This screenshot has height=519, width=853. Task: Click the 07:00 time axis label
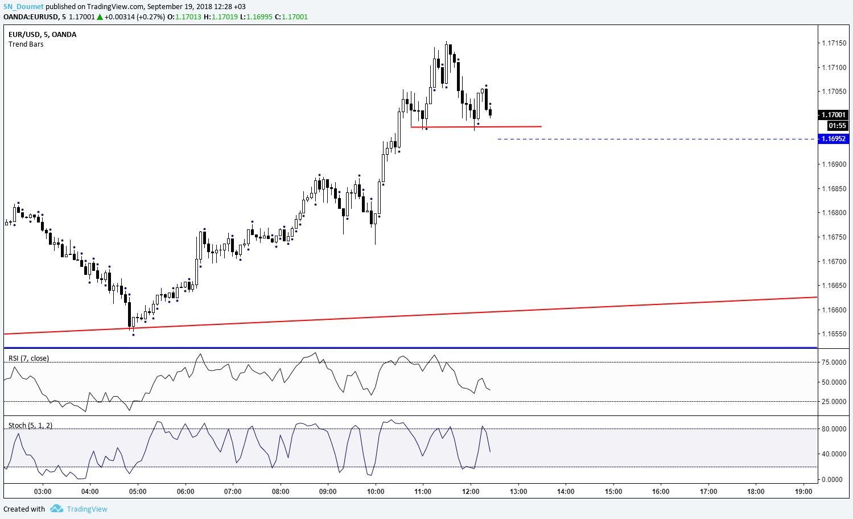(x=233, y=491)
